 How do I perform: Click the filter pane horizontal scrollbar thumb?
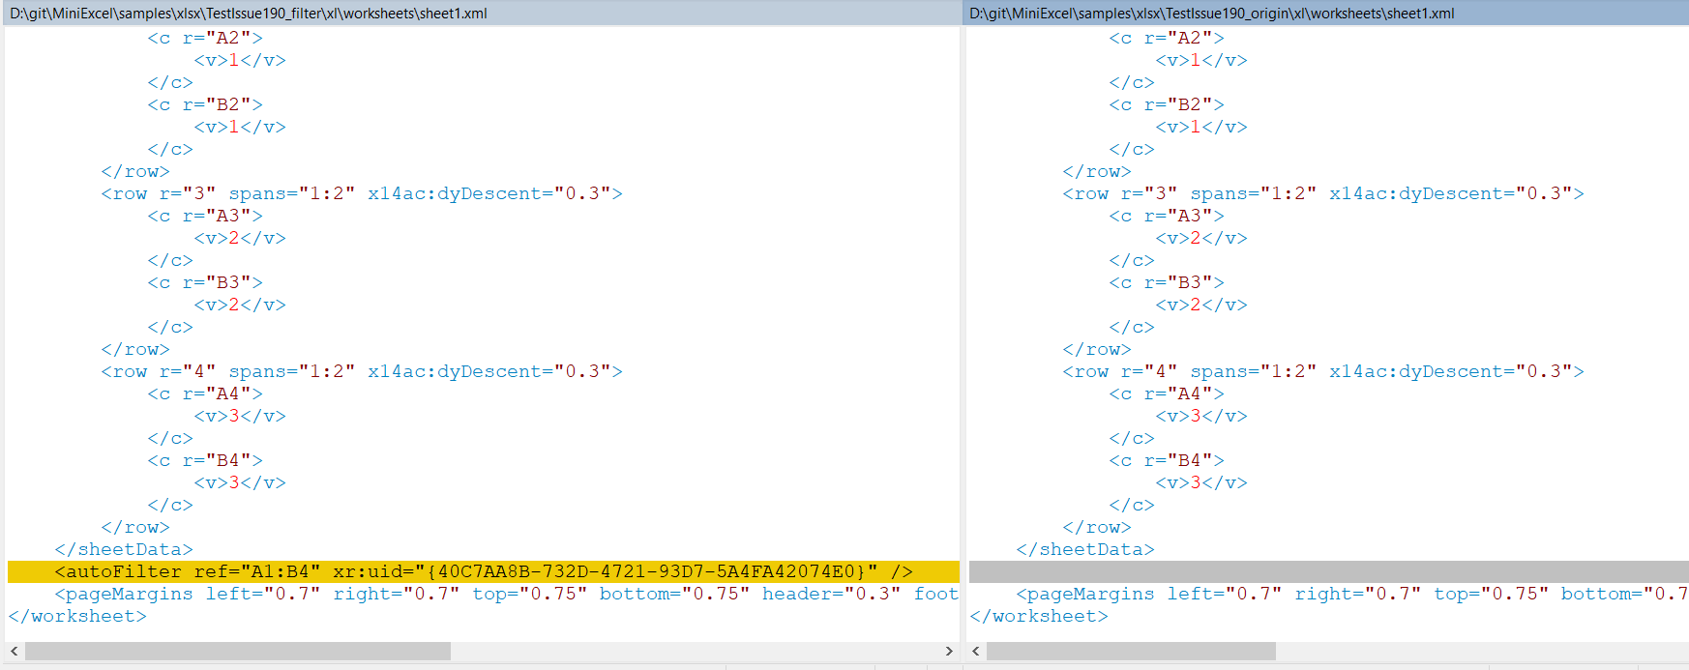[238, 652]
